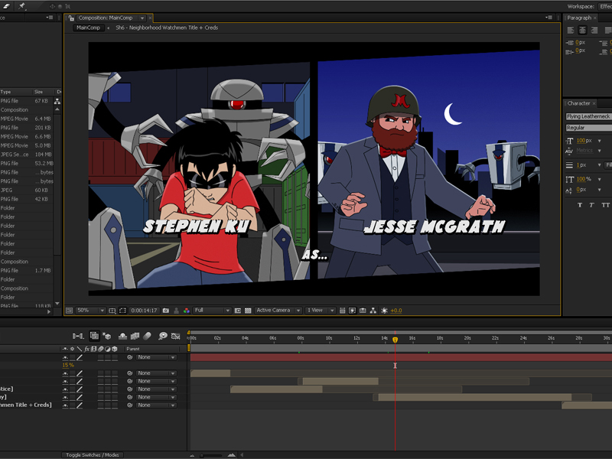
Task: Open 1 View layout dropdown
Action: (x=321, y=311)
